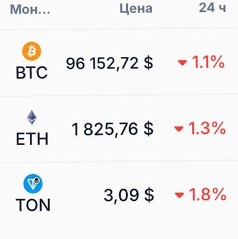Open the empty middle of the TON row
Image resolution: width=238 pixels, height=239 pixels.
click(x=77, y=195)
